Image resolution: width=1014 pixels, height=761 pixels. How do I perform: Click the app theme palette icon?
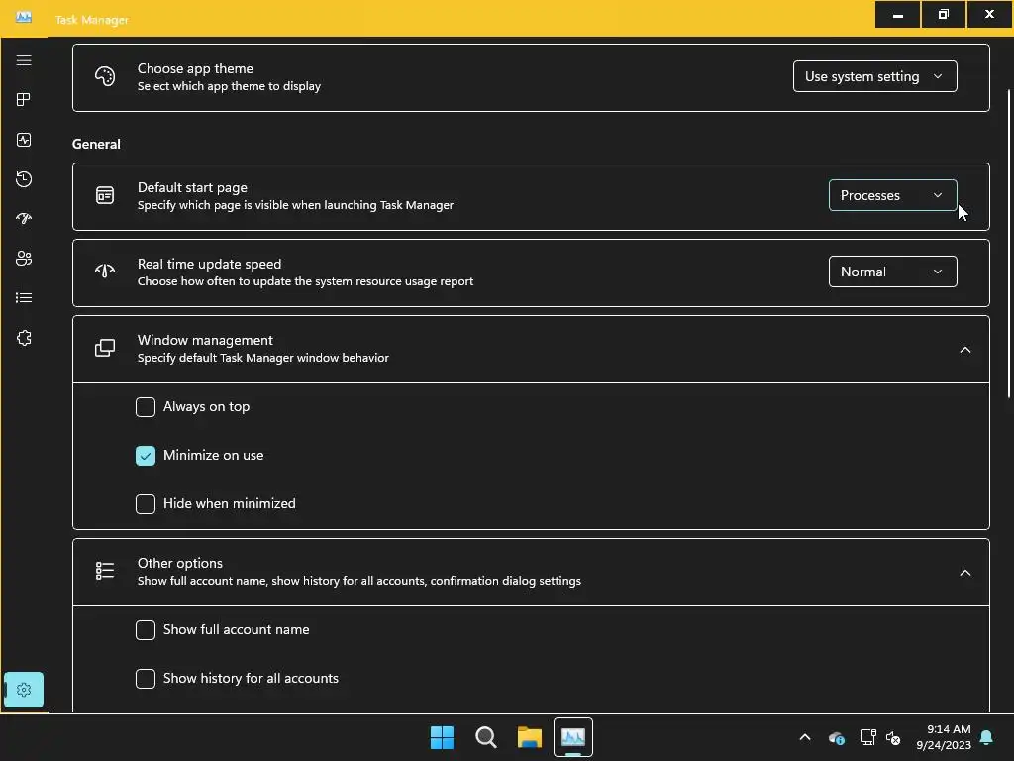pos(105,77)
